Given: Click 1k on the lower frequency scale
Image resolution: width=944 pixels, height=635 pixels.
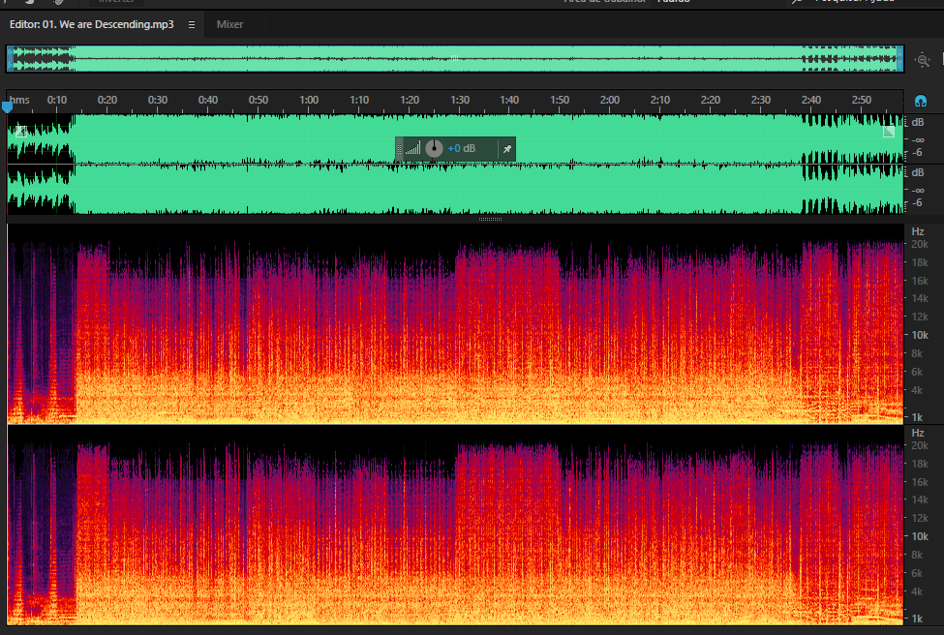Looking at the screenshot, I should [x=917, y=619].
